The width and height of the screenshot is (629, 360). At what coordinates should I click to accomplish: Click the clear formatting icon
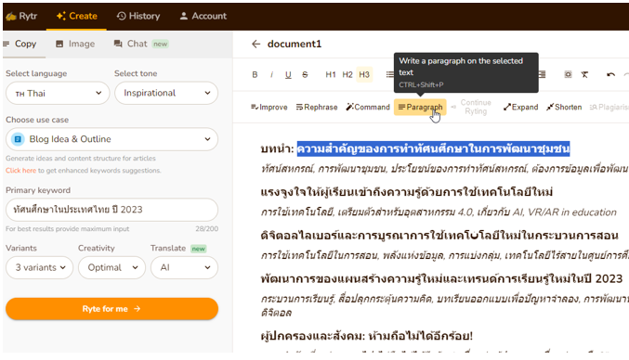tap(584, 74)
